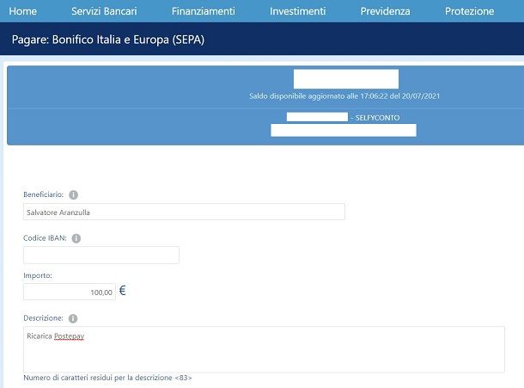Screen dimensions: 524x388
Task: Click the Importo label
Action: pos(38,275)
